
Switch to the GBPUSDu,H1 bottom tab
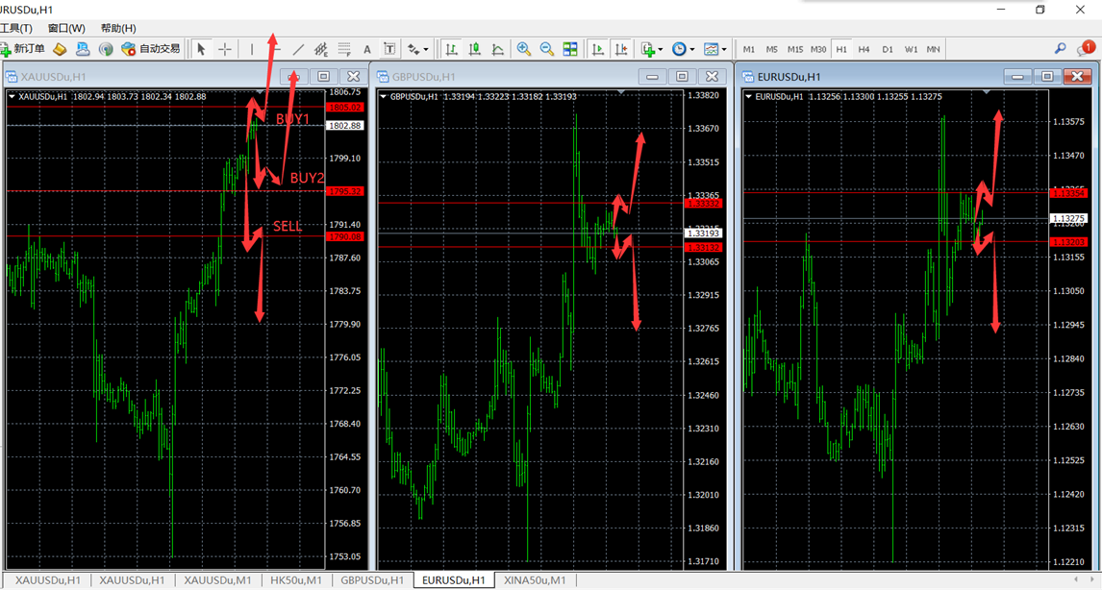(x=372, y=580)
